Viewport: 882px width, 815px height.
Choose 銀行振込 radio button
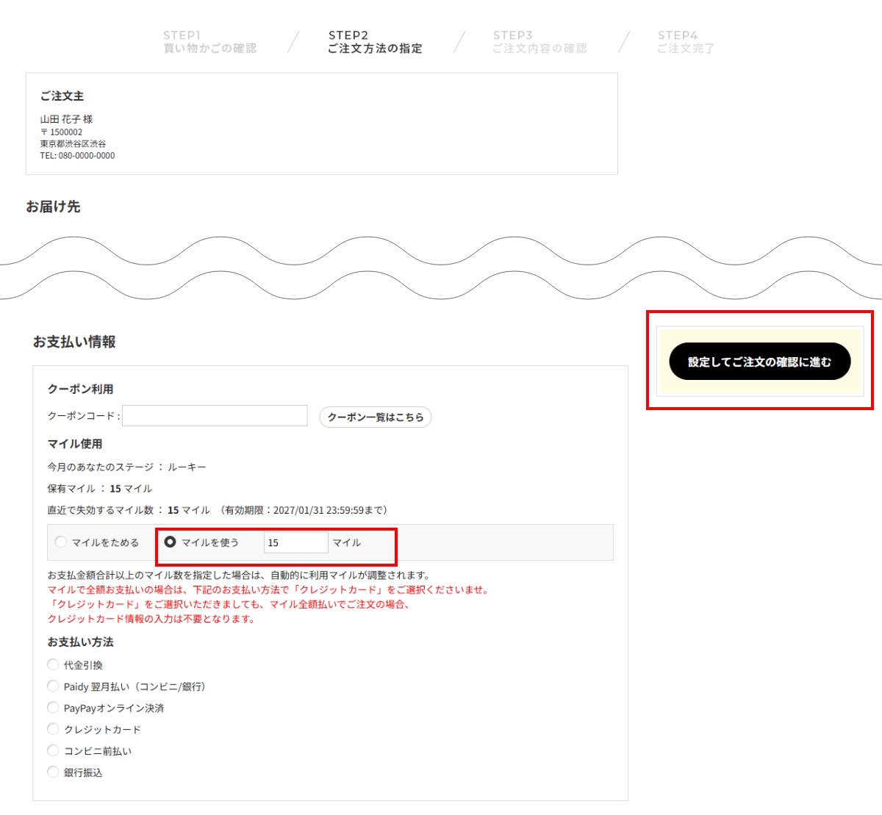pyautogui.click(x=53, y=772)
